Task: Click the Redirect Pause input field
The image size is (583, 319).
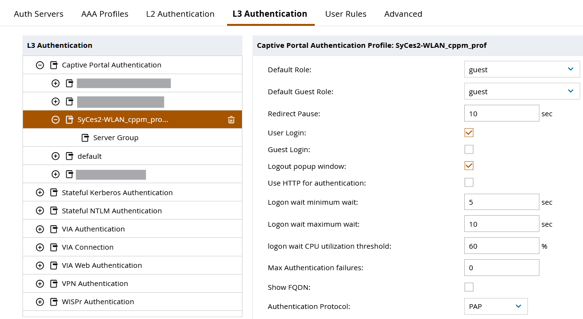Action: (502, 113)
